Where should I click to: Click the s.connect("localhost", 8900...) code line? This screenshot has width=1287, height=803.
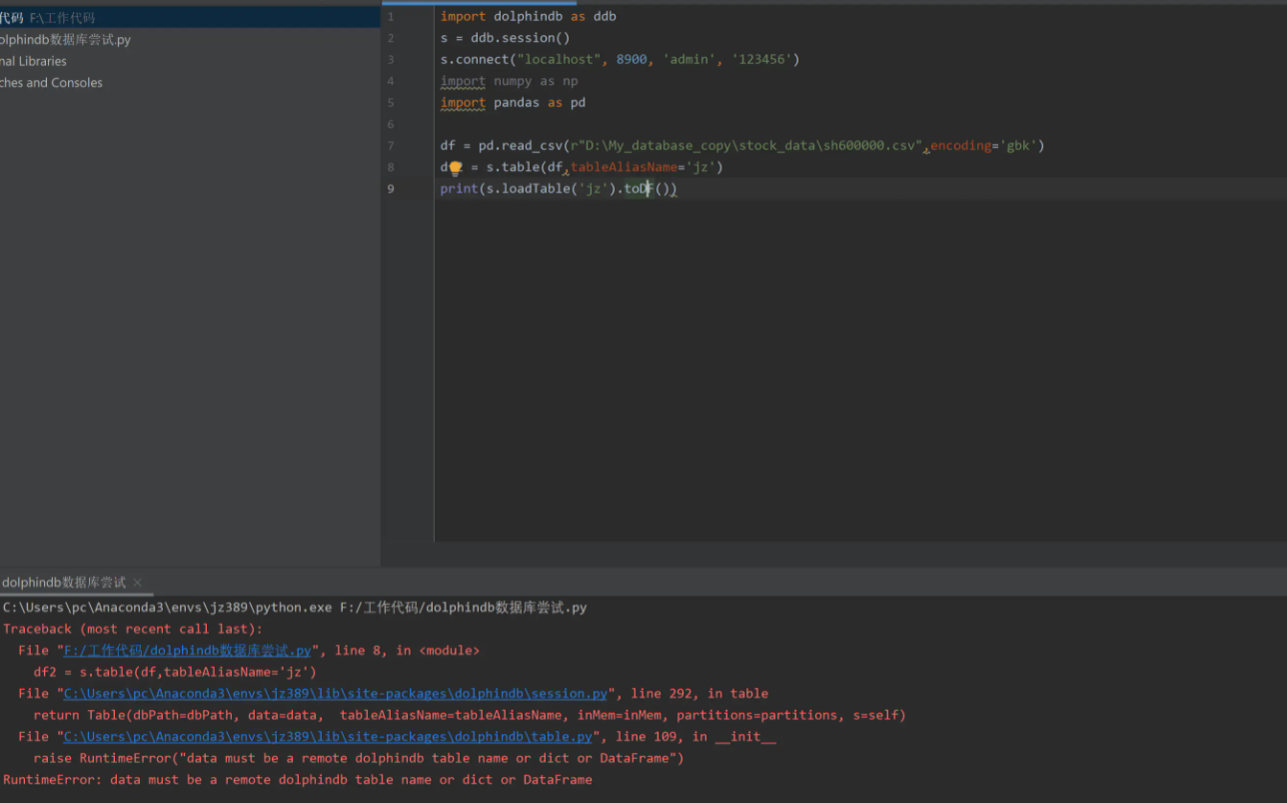621,59
